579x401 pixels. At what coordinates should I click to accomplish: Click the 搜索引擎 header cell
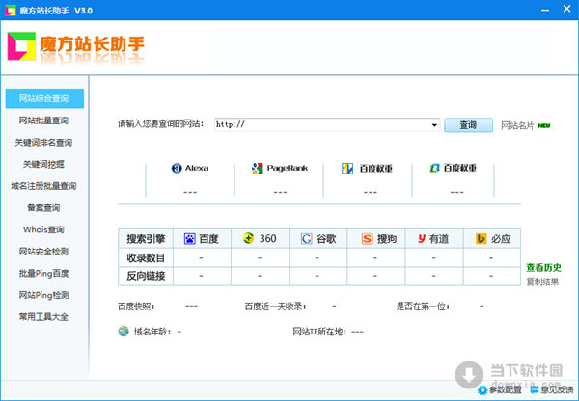(x=146, y=239)
